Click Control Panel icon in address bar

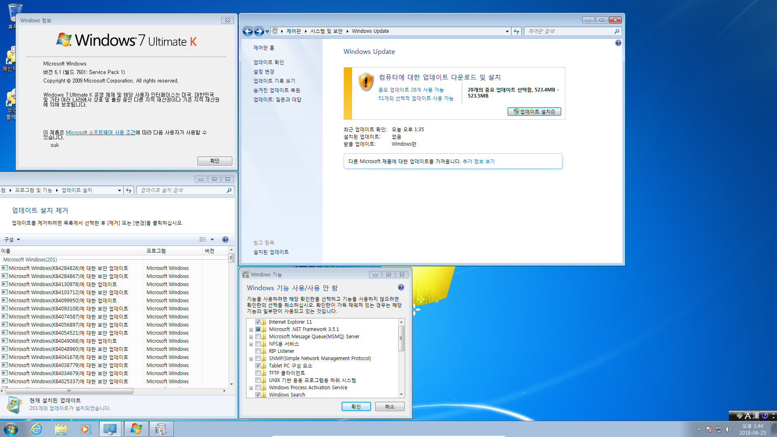point(275,31)
